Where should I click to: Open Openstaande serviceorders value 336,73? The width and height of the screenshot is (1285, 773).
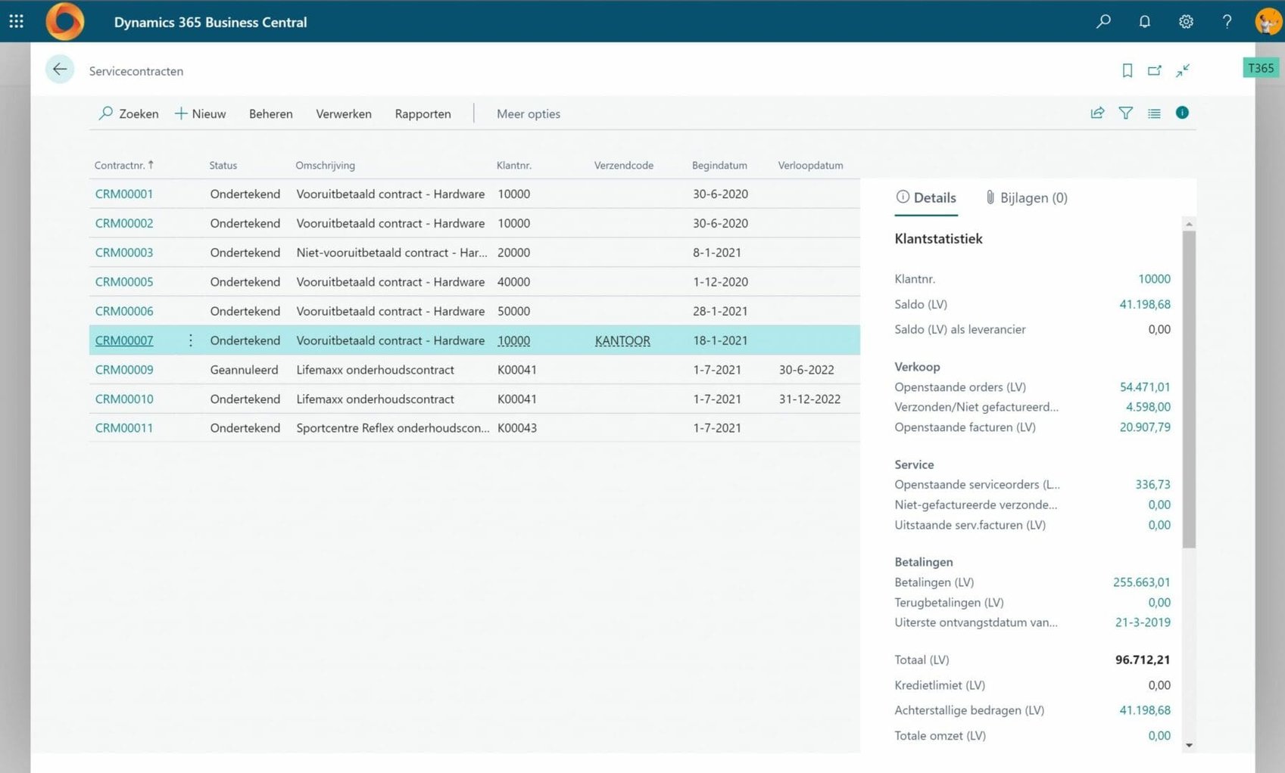1152,485
